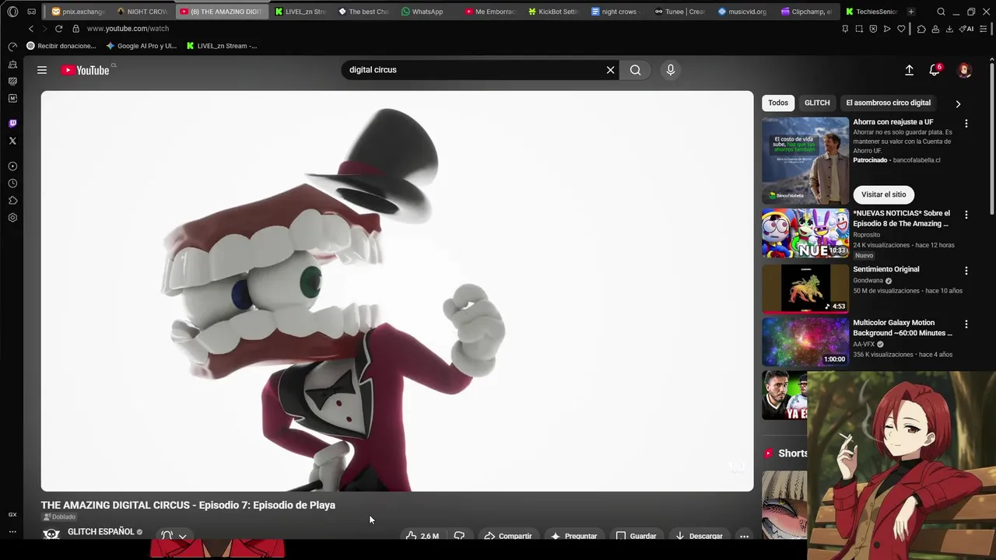Dislike the video with thumbs-down

tap(459, 536)
